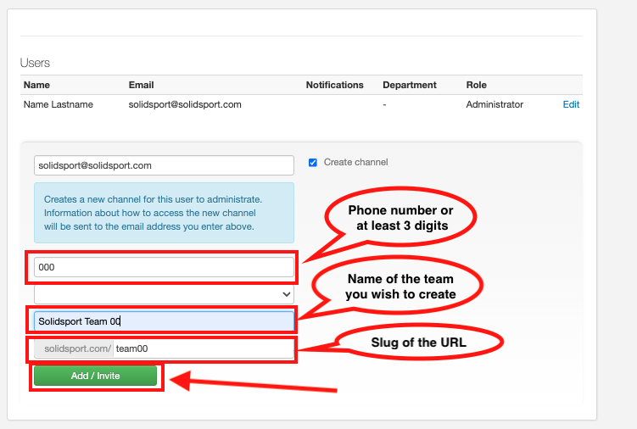Select the Notifications column header

point(334,85)
